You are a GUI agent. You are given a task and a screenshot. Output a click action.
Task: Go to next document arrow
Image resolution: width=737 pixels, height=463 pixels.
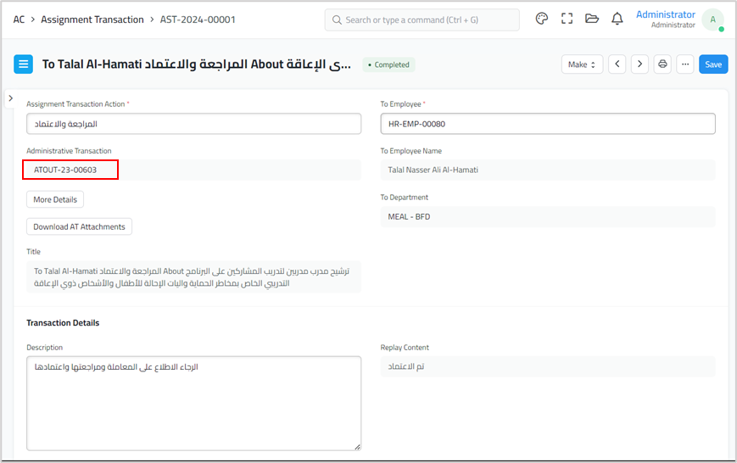point(639,64)
